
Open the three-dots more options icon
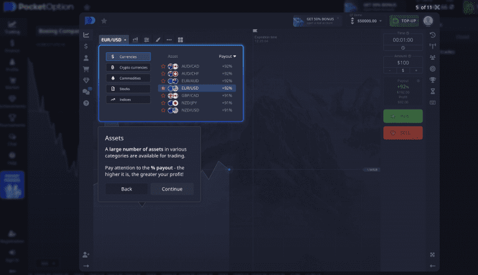pos(169,40)
